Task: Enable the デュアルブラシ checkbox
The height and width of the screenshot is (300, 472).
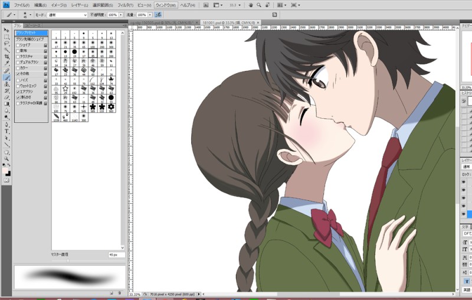Action: point(18,63)
